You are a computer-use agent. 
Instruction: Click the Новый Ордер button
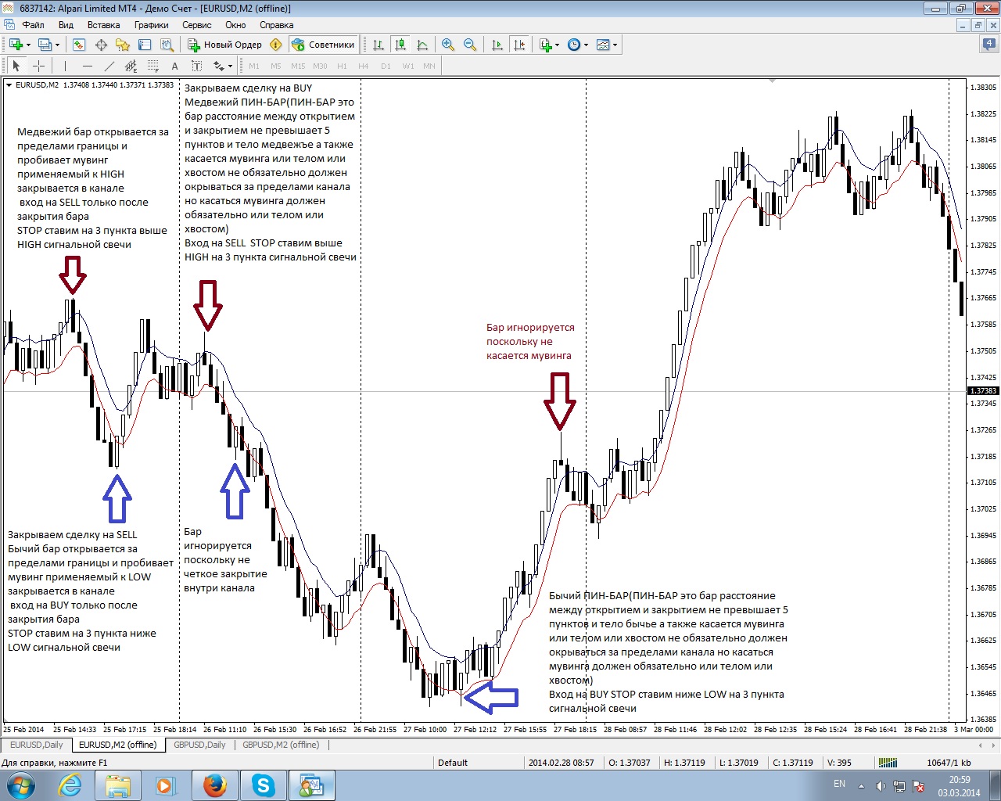coord(224,45)
